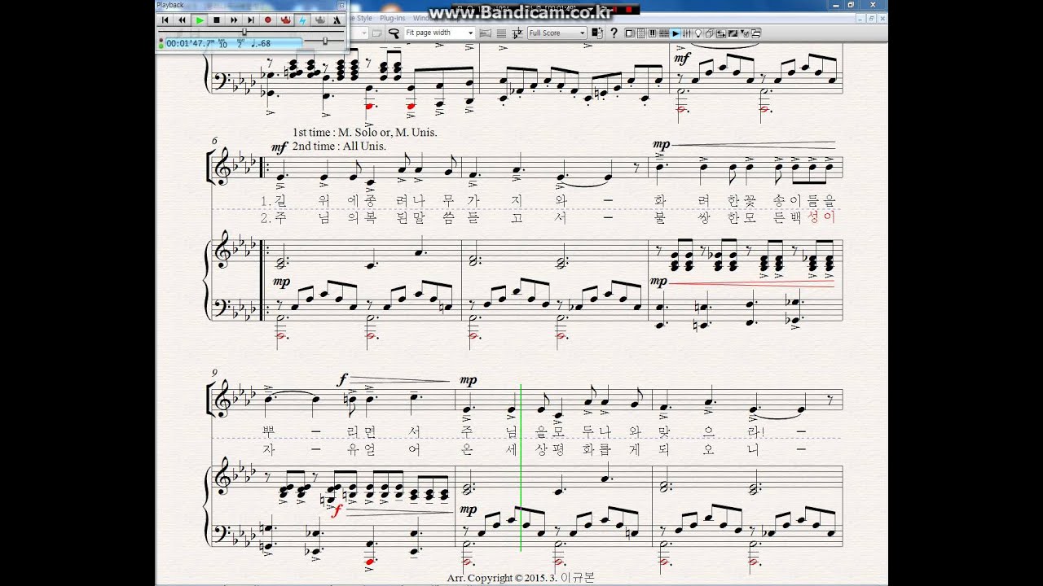Select text '2nd time : All Unis.'
This screenshot has height=586, width=1043.
pos(339,146)
